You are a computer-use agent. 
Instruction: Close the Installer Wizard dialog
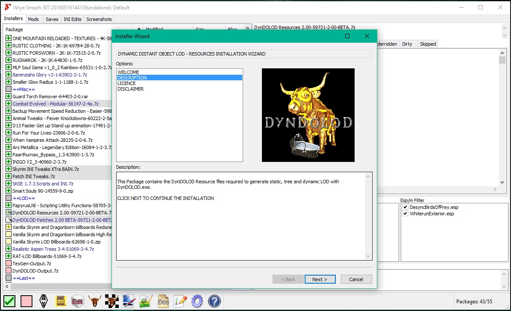click(367, 36)
